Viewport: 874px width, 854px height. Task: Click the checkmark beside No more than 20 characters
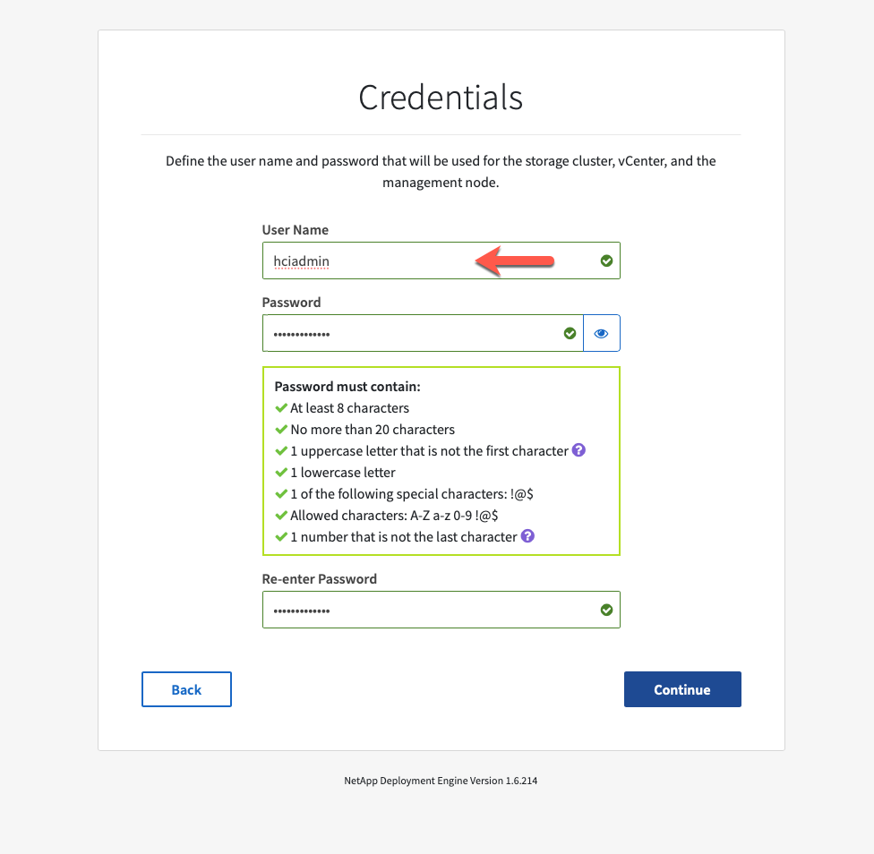[x=281, y=430]
